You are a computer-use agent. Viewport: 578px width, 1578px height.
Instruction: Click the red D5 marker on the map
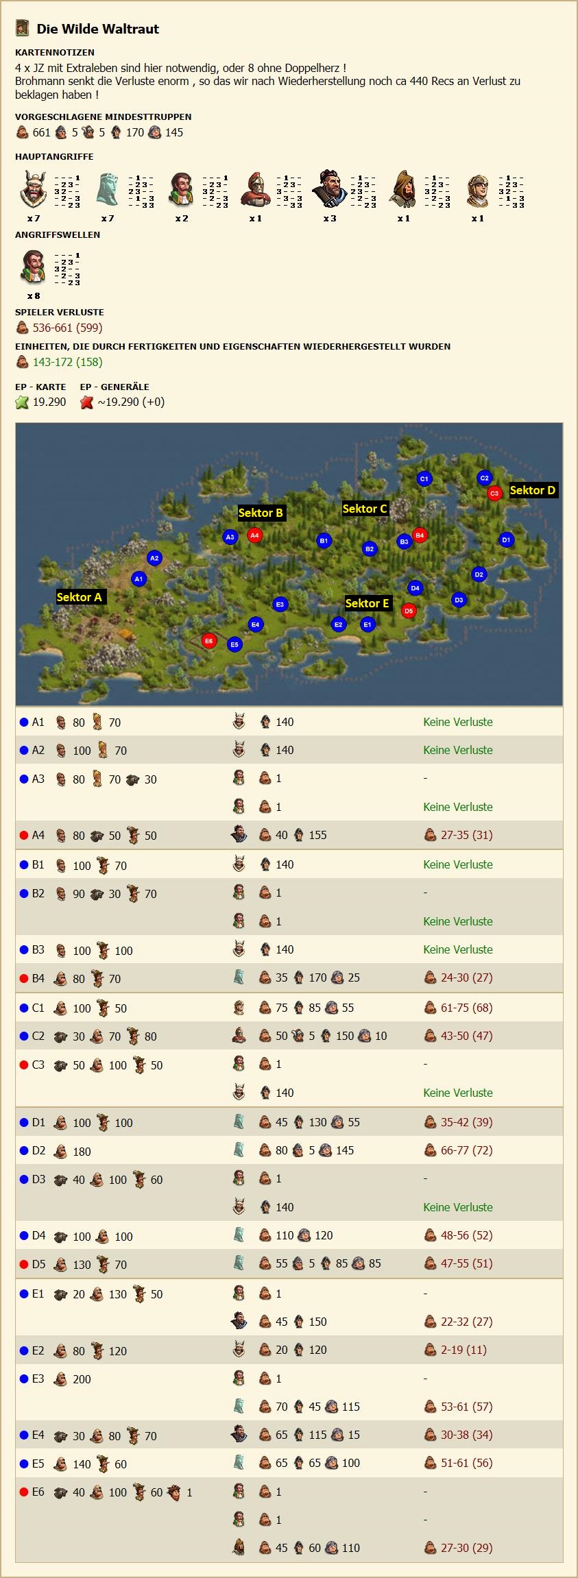click(x=409, y=610)
